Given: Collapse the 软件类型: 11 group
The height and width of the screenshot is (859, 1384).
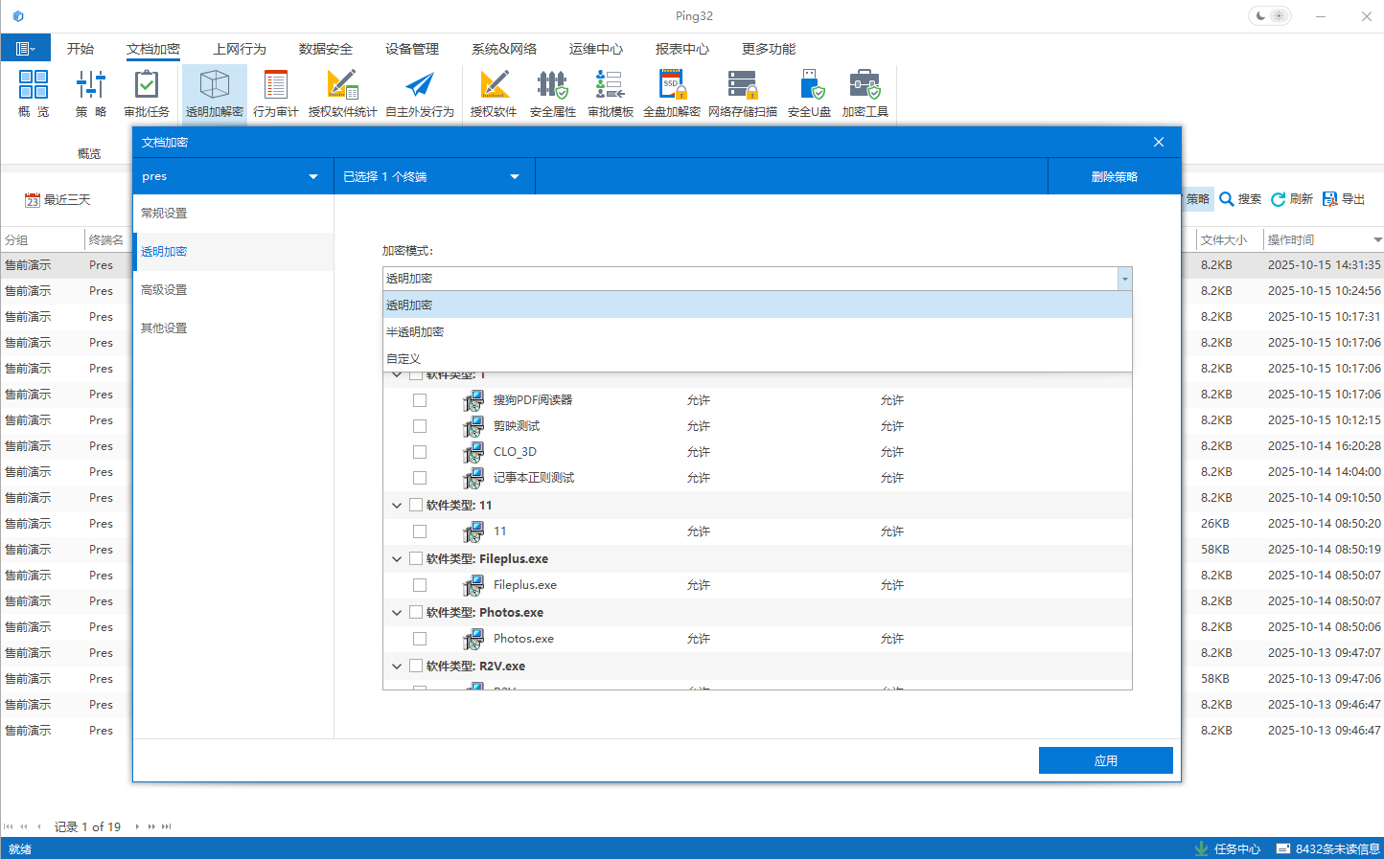Looking at the screenshot, I should [x=397, y=506].
